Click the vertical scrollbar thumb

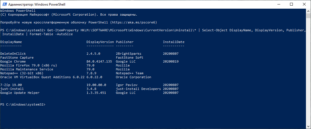[x=308, y=16]
